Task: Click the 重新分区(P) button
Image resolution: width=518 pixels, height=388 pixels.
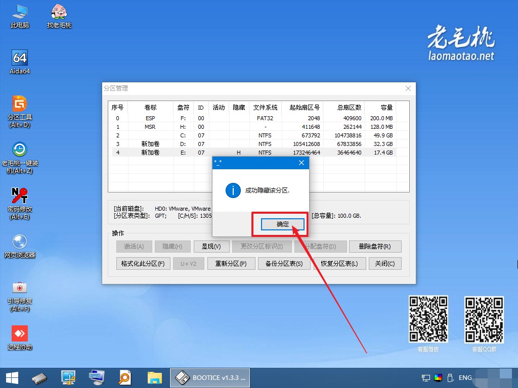Action: [x=231, y=264]
